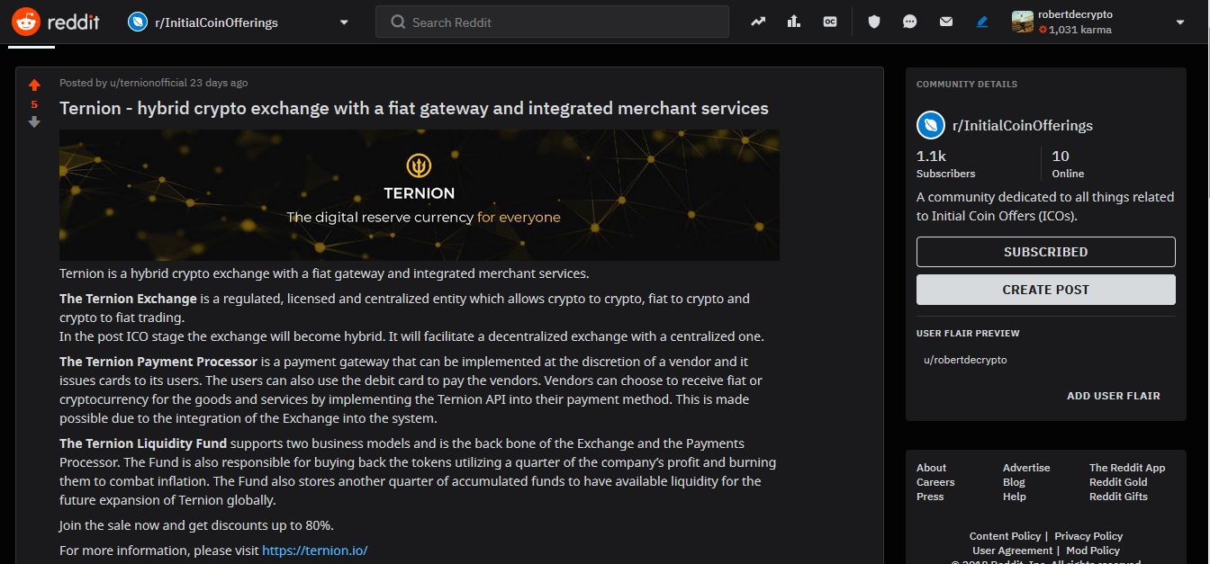1210x564 pixels.
Task: Click the subreddit icon in top navigation
Action: click(138, 22)
